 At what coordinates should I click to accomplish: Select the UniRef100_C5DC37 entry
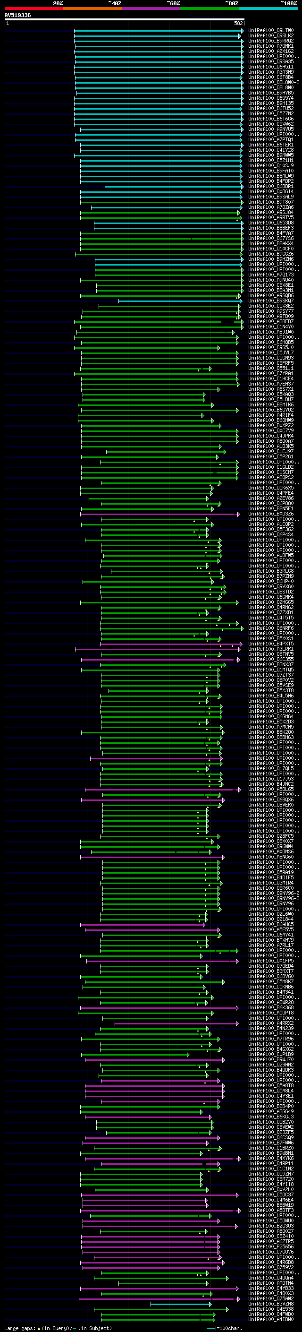click(270, 1195)
